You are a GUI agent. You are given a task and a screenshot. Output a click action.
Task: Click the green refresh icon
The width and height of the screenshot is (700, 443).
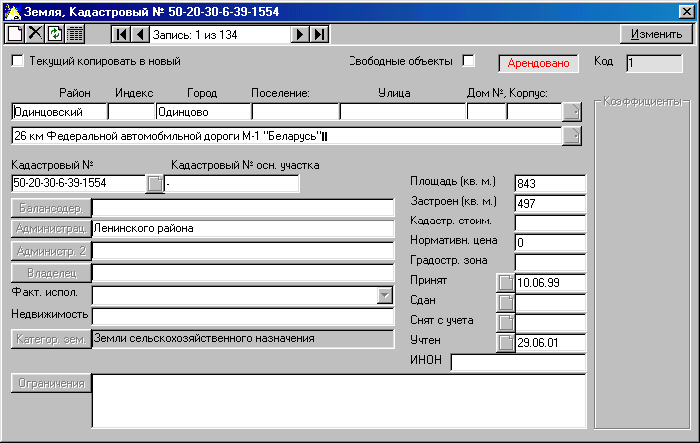tap(55, 34)
